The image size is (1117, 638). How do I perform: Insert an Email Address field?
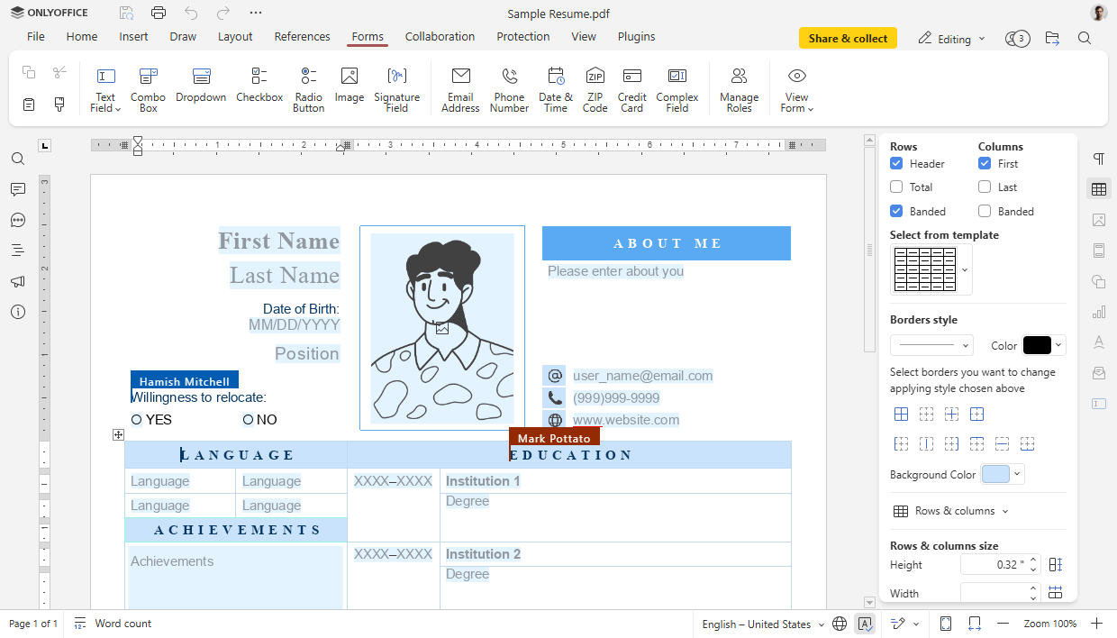(x=460, y=87)
